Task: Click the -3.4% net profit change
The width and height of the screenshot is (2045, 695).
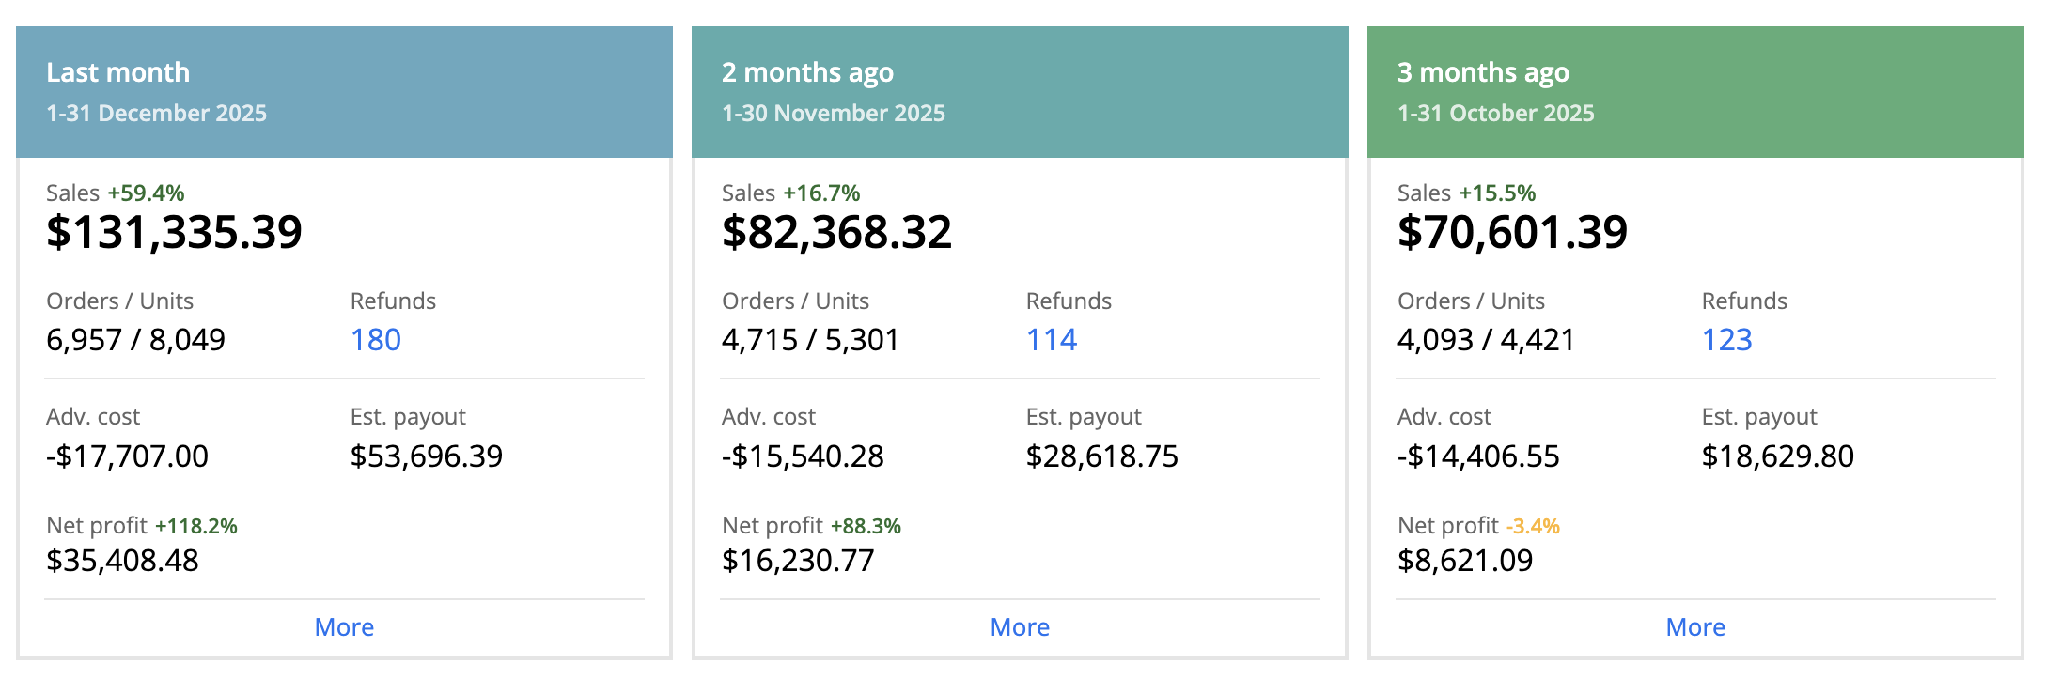Action: [1533, 526]
